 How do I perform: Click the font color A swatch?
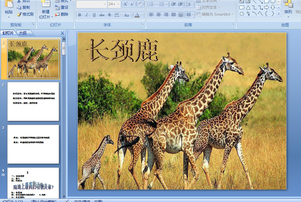point(137,15)
